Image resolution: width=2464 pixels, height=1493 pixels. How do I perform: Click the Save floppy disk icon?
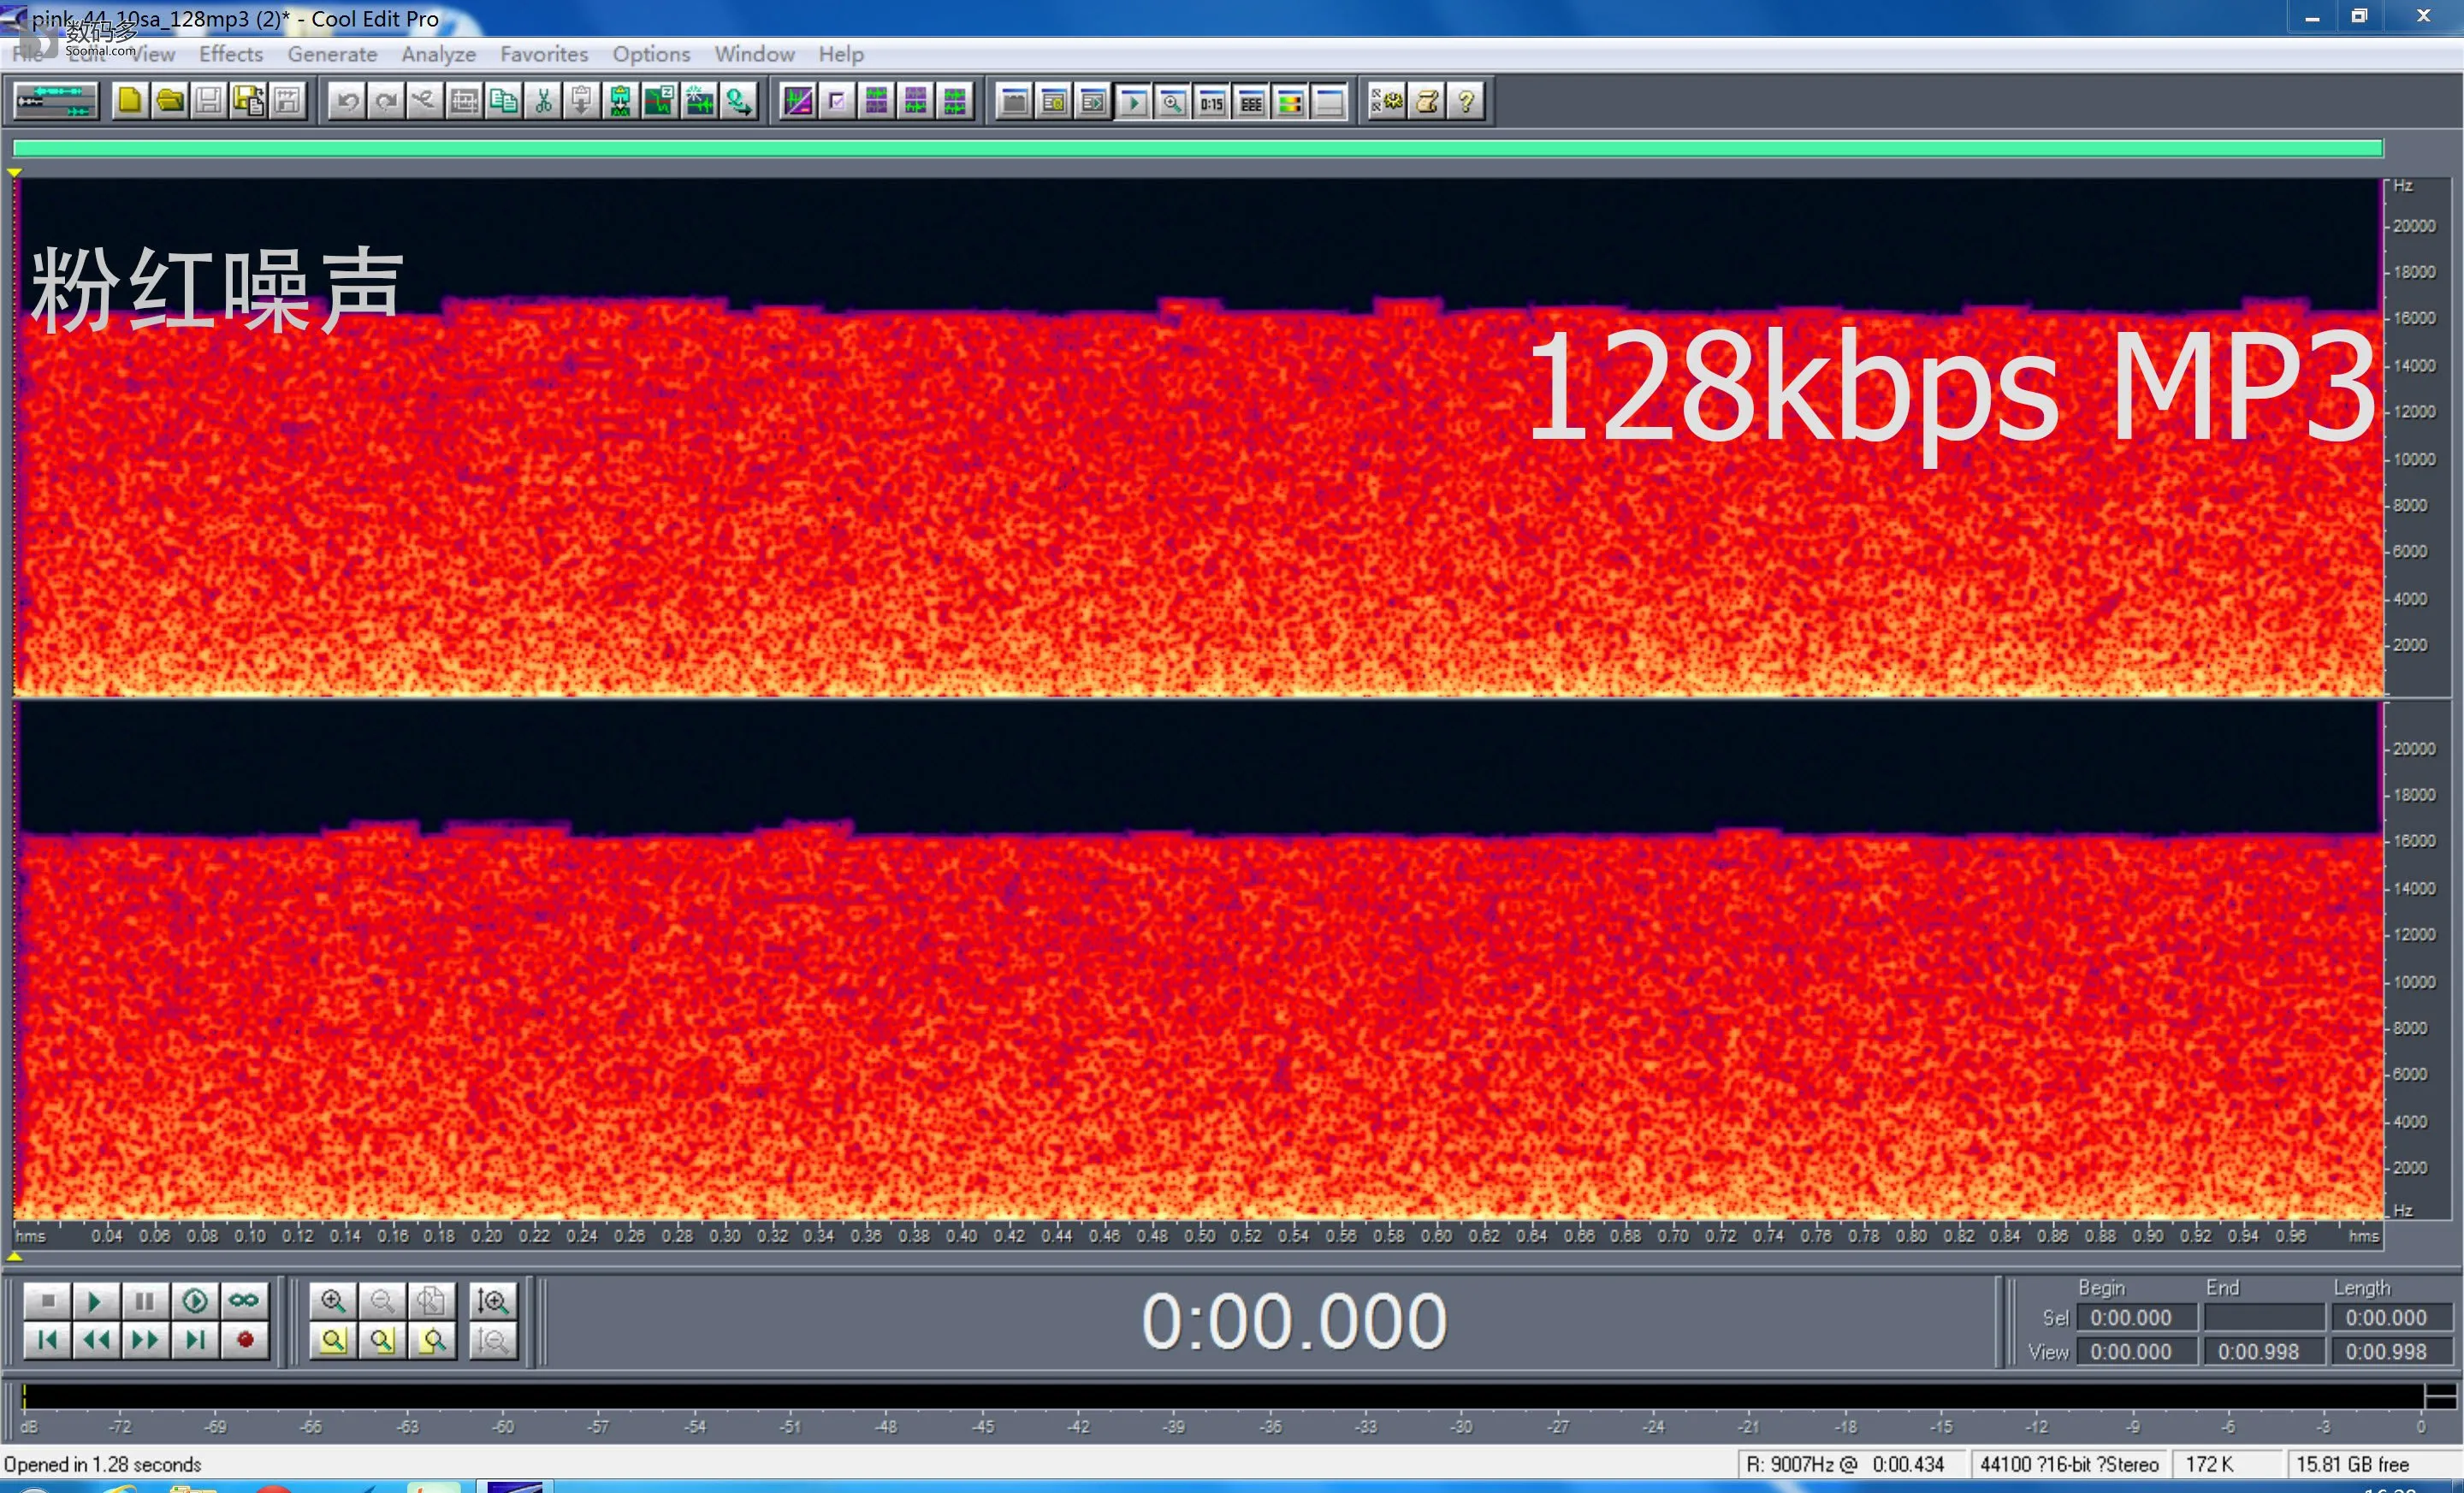pos(208,101)
